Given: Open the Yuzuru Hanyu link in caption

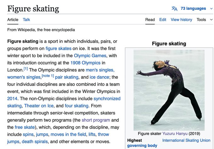Looking at the screenshot, I should 175,134.
